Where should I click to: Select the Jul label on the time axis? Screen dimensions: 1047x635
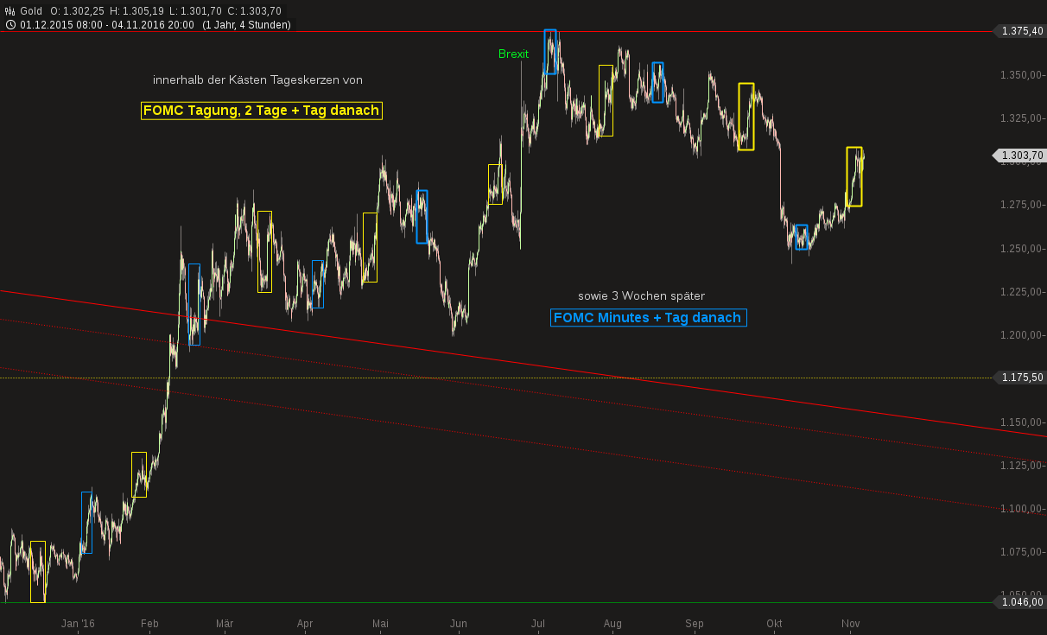pyautogui.click(x=537, y=623)
